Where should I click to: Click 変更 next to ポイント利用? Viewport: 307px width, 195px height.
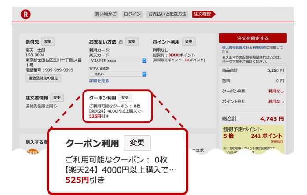(x=189, y=42)
